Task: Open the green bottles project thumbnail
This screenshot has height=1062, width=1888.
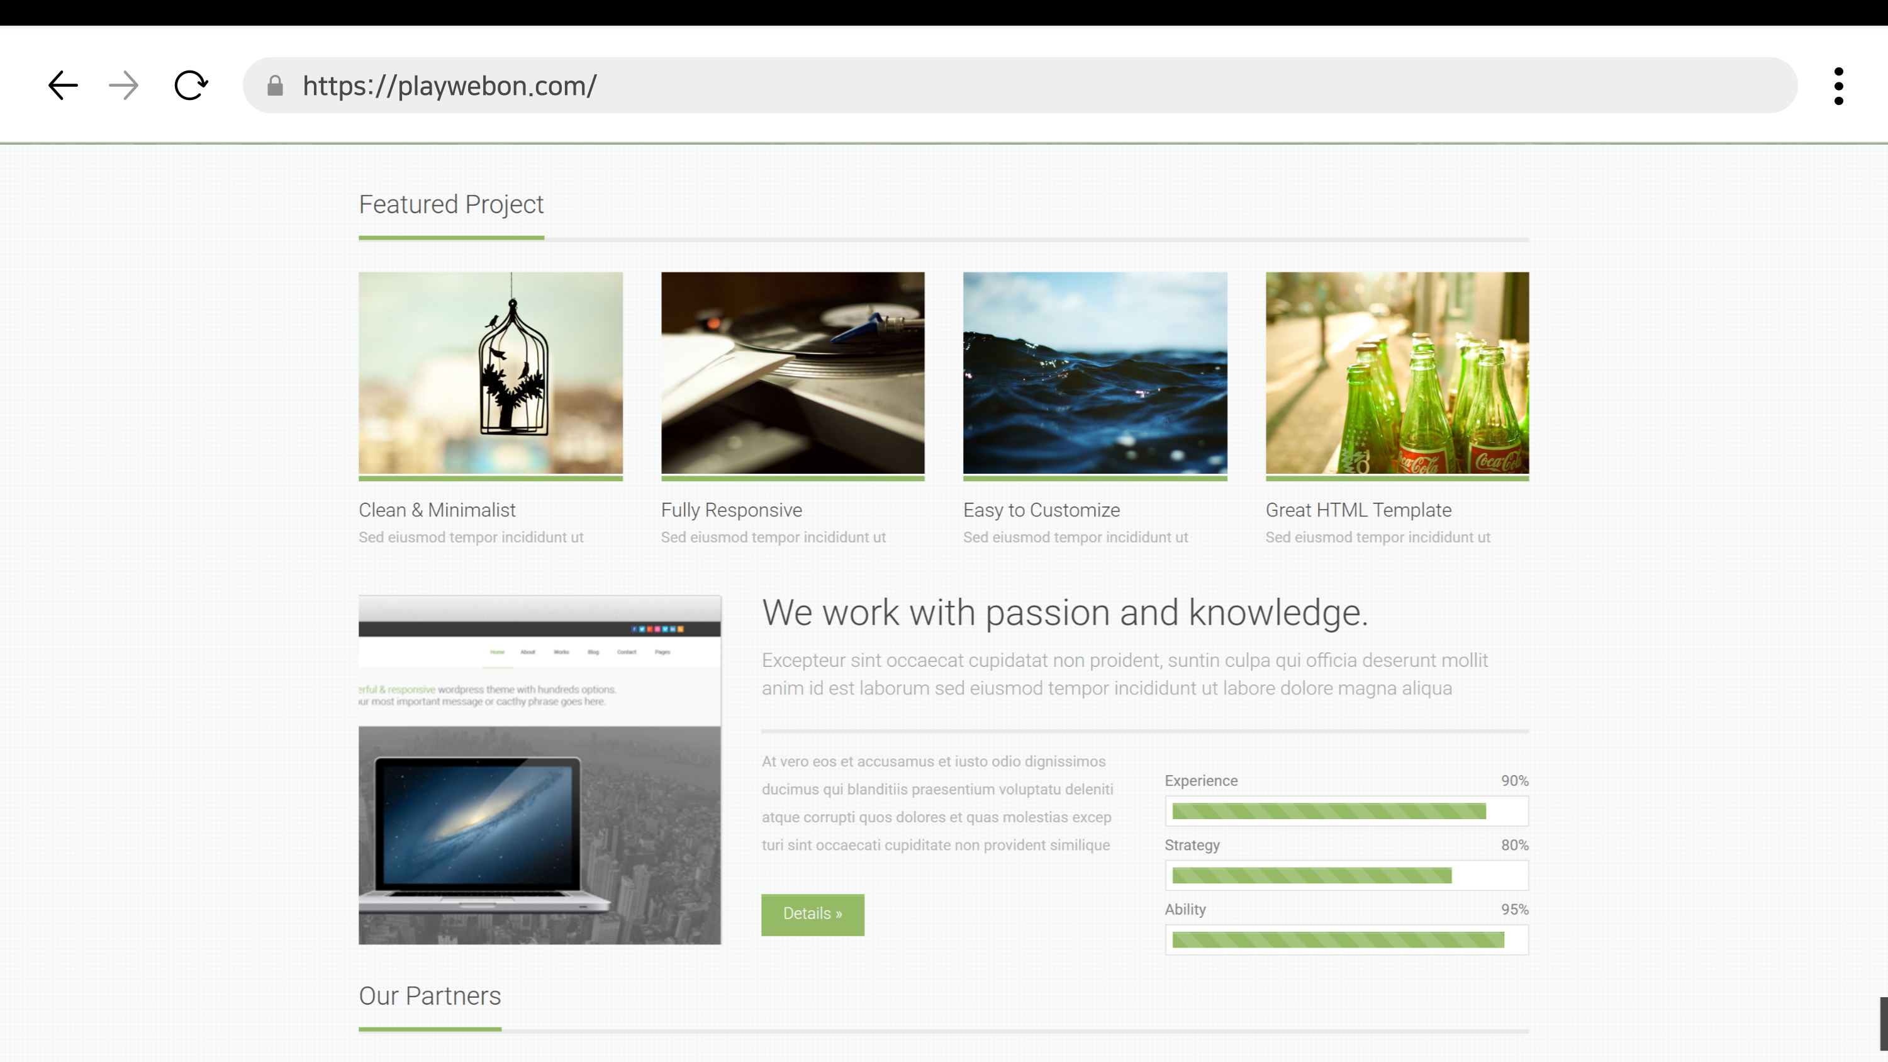Action: (1397, 373)
